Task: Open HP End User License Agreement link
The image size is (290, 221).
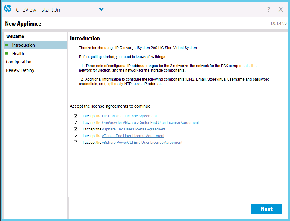Action: point(129,116)
